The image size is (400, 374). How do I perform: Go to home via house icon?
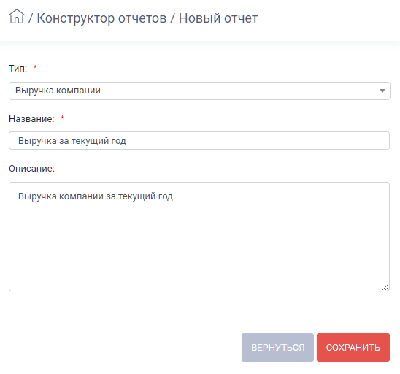(17, 16)
